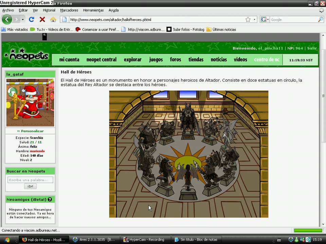Click the Personalizar link
This screenshot has width=326, height=244.
tap(30, 131)
